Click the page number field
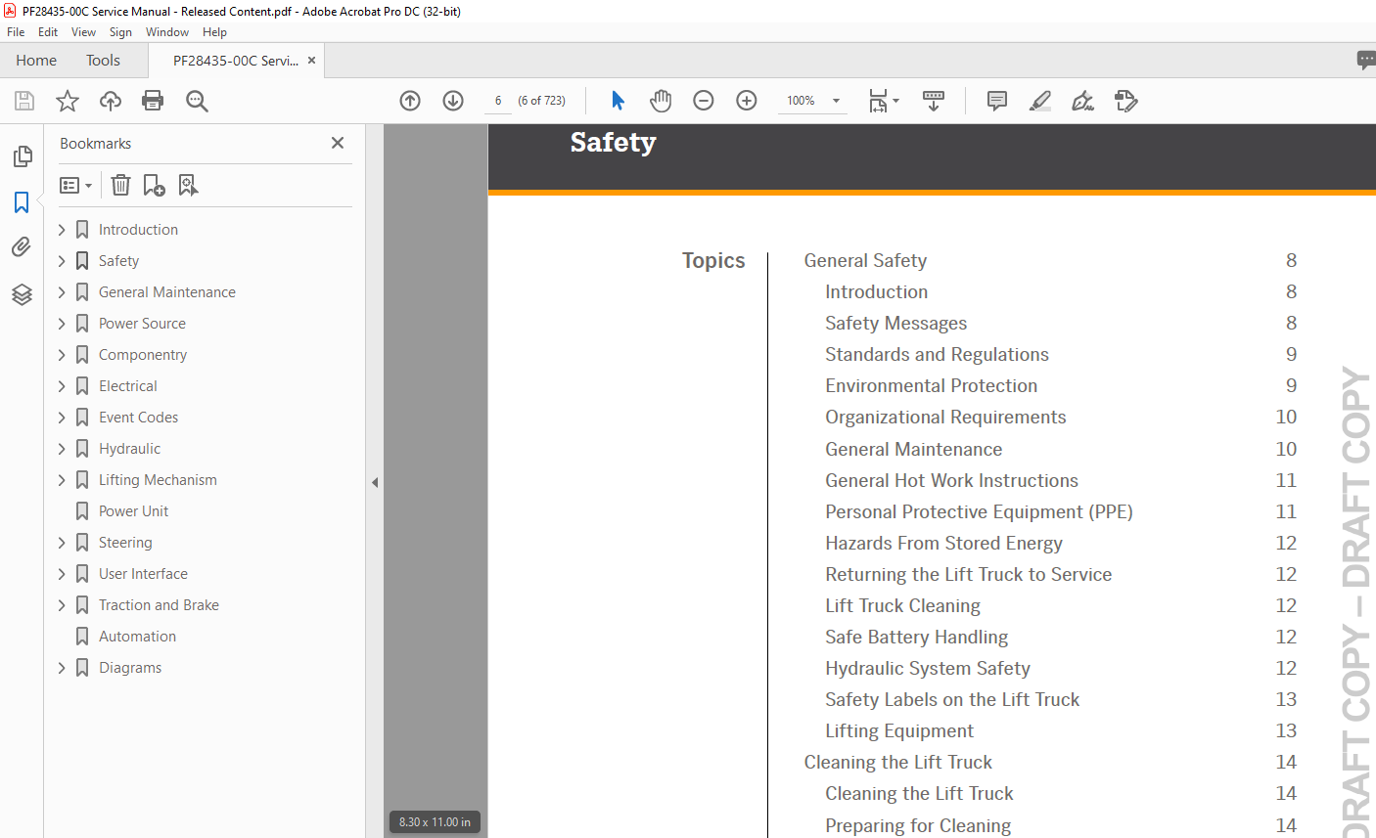1376x838 pixels. pos(498,101)
